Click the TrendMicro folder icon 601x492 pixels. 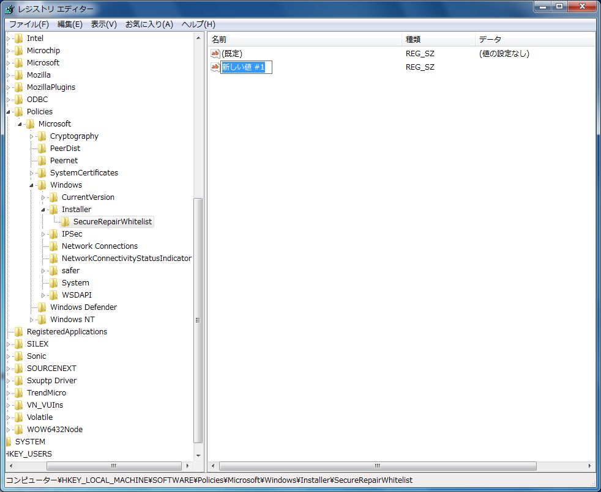19,393
